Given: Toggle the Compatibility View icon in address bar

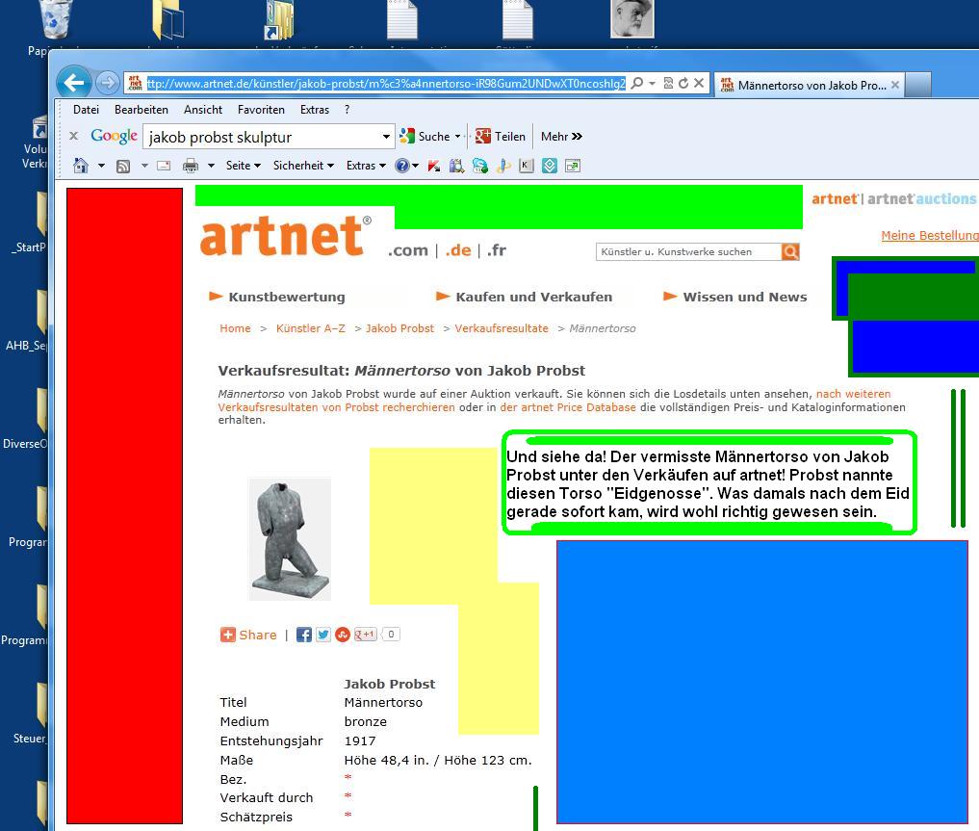Looking at the screenshot, I should click(x=668, y=83).
